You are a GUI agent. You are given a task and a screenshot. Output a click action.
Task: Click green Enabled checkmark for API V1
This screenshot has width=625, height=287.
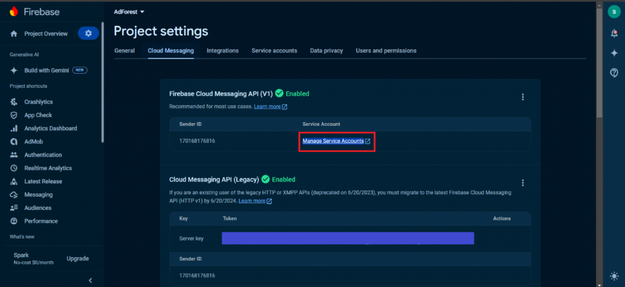tap(280, 93)
